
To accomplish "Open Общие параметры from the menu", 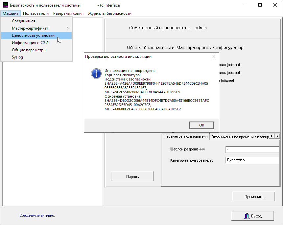I will click(x=29, y=50).
